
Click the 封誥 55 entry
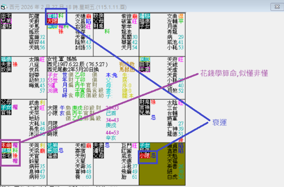pos(83,47)
